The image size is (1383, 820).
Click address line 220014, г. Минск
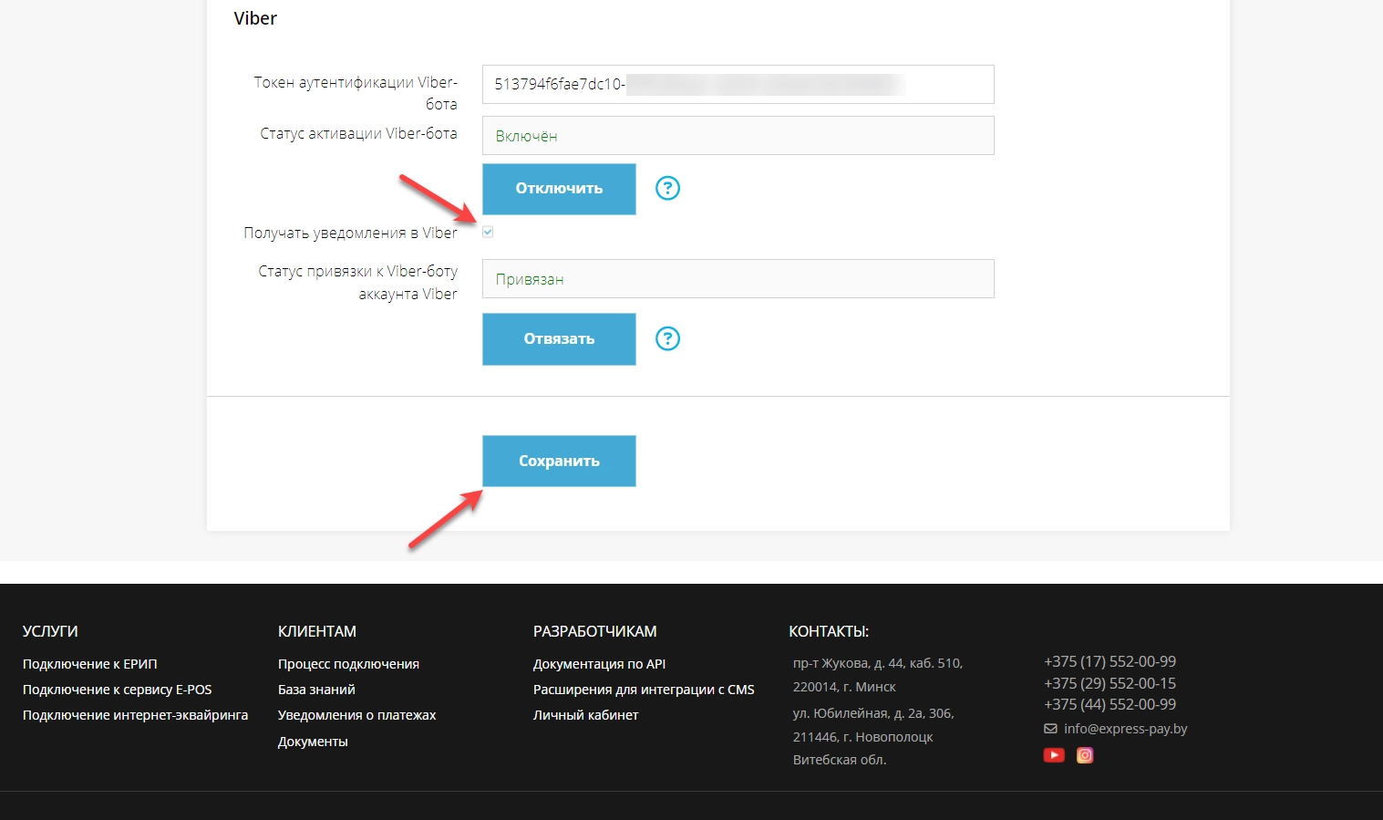[x=844, y=687]
